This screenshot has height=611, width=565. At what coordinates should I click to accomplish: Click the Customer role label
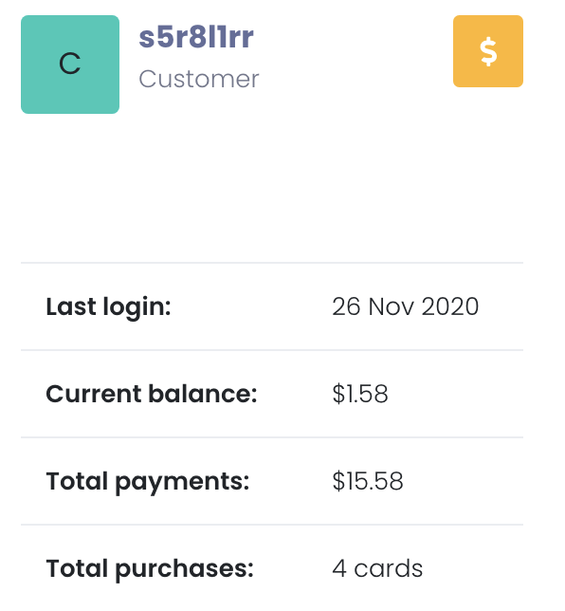[x=198, y=79]
